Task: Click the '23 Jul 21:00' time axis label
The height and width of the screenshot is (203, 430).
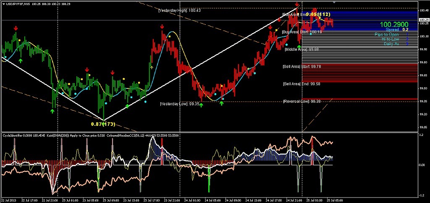Action: [x=173, y=200]
